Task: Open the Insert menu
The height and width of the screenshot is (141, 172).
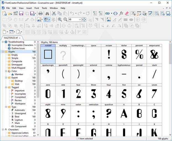Action: coord(29,8)
